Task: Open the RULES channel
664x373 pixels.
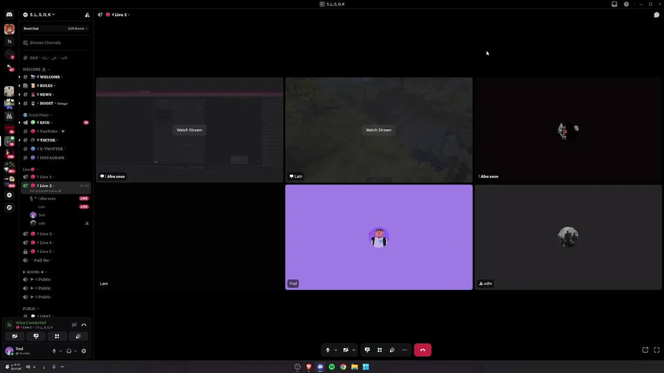Action: pyautogui.click(x=56, y=85)
